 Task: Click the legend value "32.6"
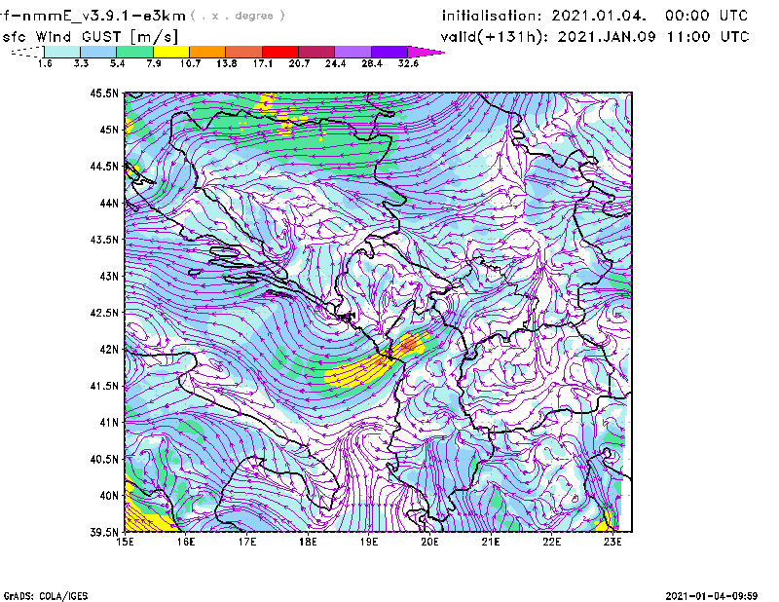point(408,63)
